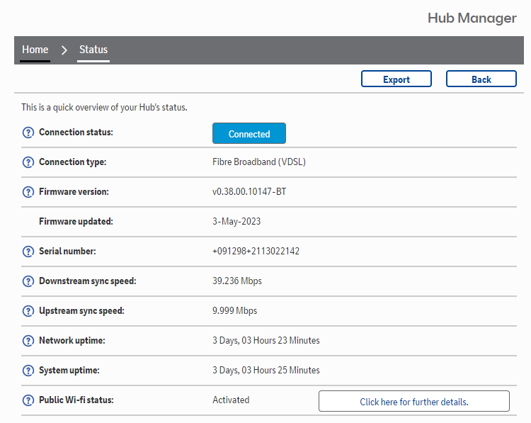531x423 pixels.
Task: Select the Status breadcrumb tab
Action: [x=93, y=50]
